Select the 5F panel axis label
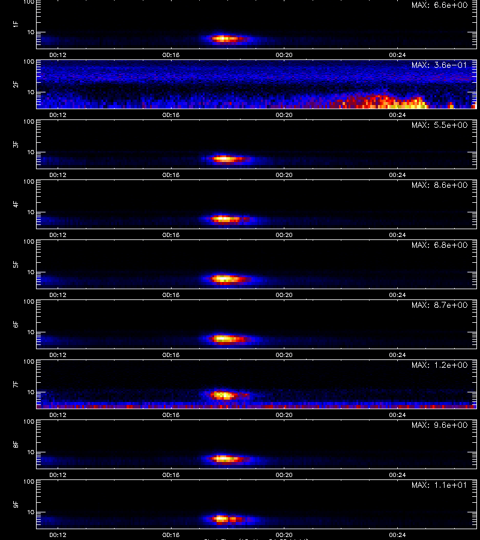This screenshot has height=540, width=480. pyautogui.click(x=16, y=264)
